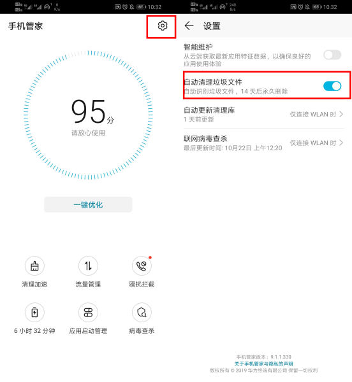Tap mute bell icon in right status bar
Screen dimensions: 352x382
[307, 7]
